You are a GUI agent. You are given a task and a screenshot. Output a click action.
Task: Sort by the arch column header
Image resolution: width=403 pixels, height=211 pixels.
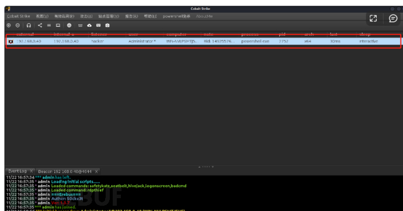click(309, 34)
